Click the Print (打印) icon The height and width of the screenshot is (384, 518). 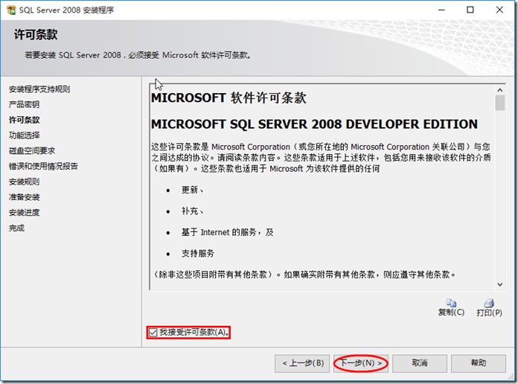(489, 303)
